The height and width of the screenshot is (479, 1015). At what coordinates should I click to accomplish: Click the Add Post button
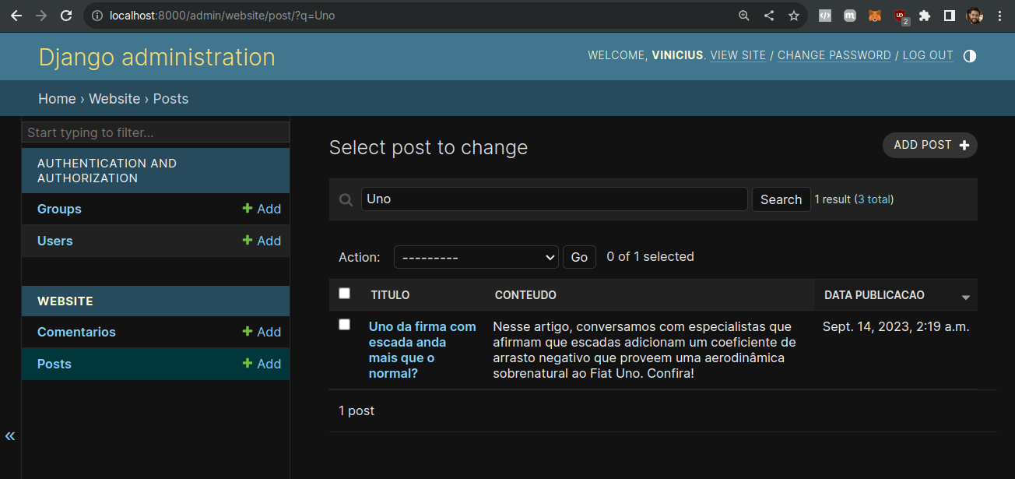point(929,145)
